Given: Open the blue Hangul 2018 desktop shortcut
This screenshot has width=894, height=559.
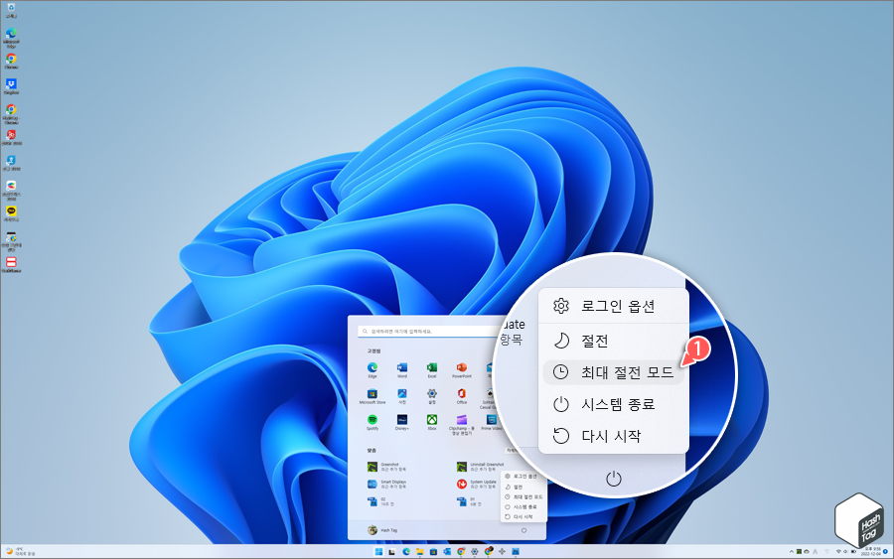Looking at the screenshot, I should click(x=11, y=163).
